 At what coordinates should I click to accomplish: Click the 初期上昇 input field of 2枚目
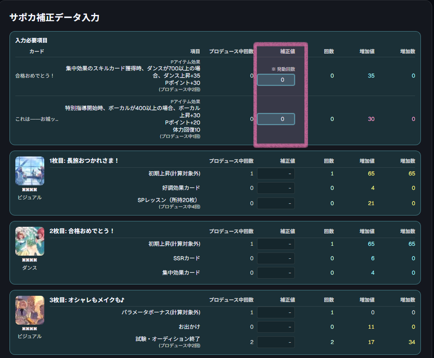coord(276,243)
